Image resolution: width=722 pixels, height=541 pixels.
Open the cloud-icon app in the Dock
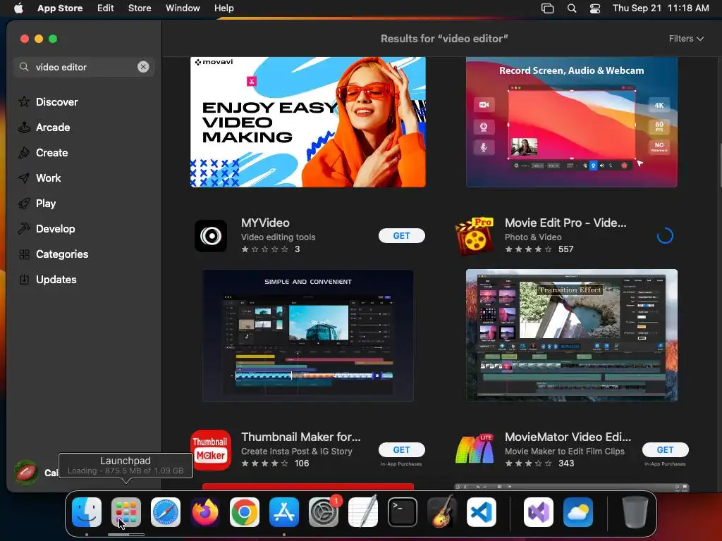click(578, 512)
